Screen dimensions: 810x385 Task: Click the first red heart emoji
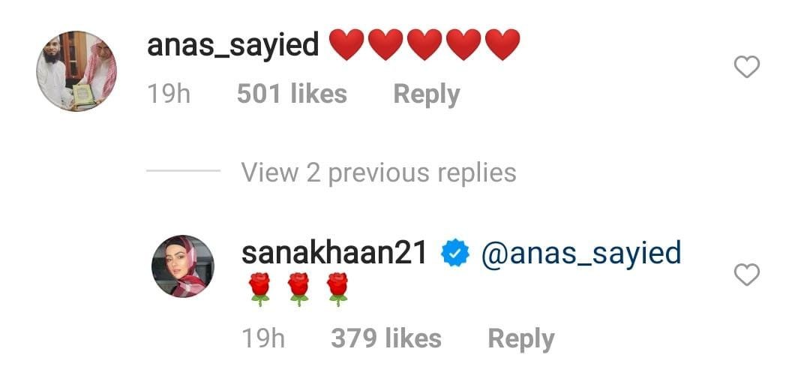tap(346, 45)
